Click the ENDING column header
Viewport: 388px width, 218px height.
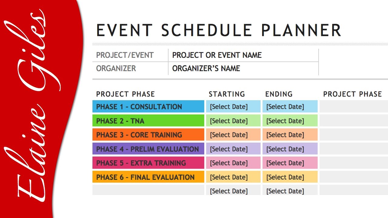[279, 94]
